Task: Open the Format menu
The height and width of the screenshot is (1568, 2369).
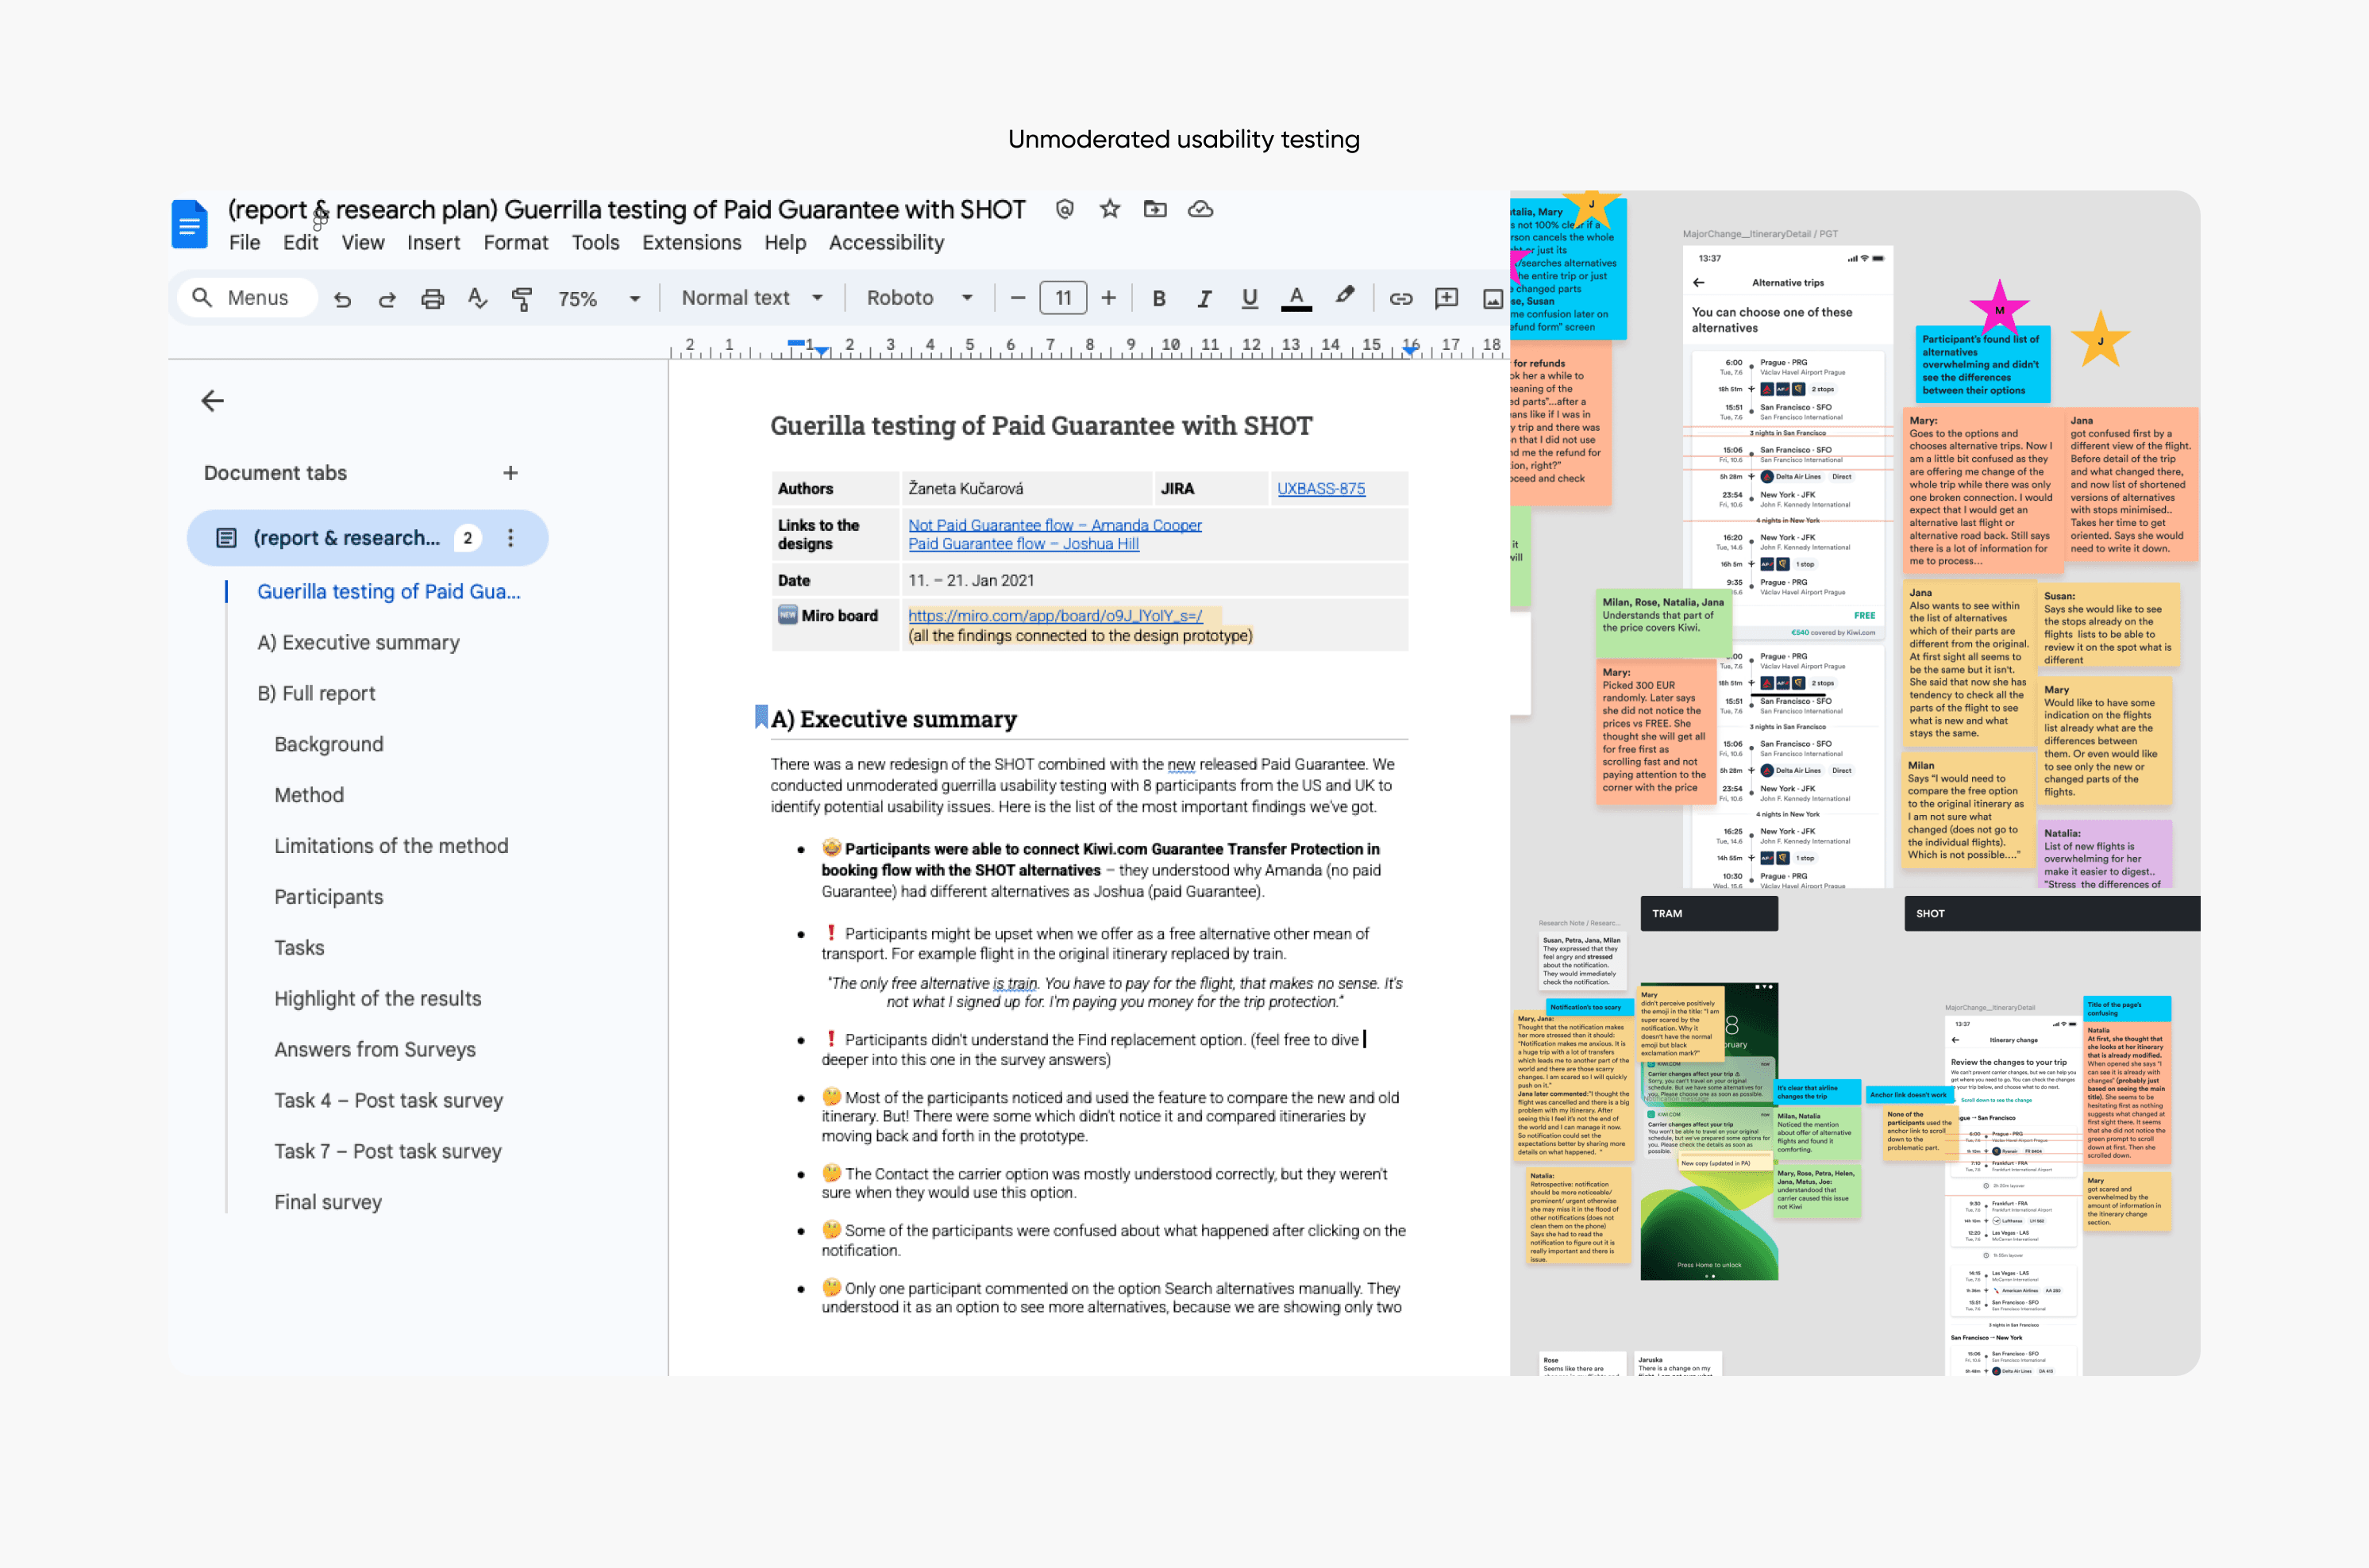Action: tap(515, 243)
